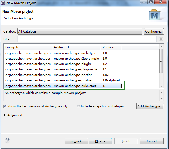This screenshot has height=149, width=169.
Task: Select the maven-archetype-archetype row
Action: (63, 53)
